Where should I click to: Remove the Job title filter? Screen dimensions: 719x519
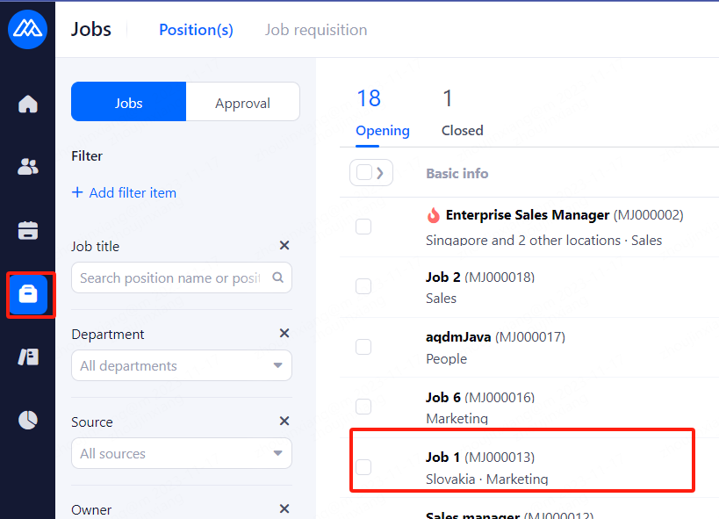click(x=284, y=246)
